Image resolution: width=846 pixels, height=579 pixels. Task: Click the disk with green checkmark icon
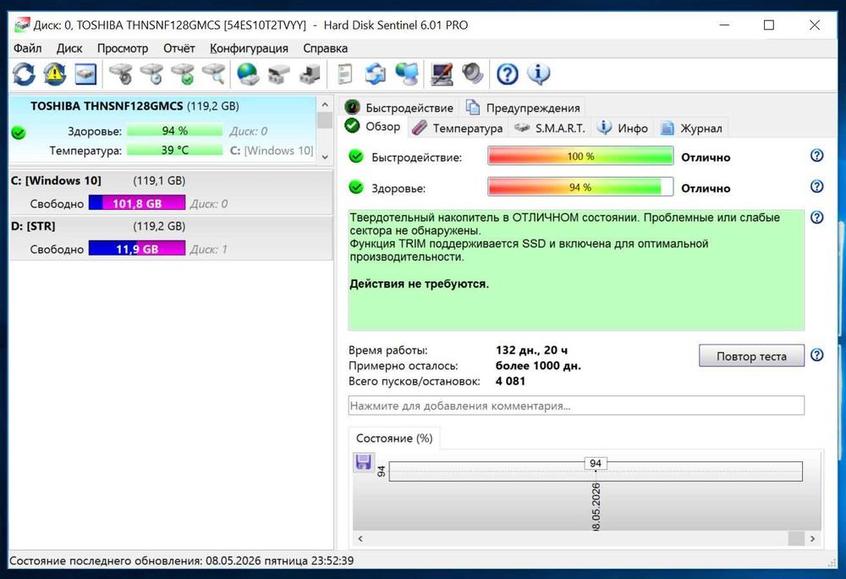(184, 74)
